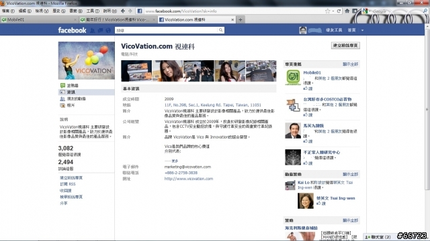Open the bookmarks toolbar icon beside home
430x241 pixels.
click(x=355, y=11)
